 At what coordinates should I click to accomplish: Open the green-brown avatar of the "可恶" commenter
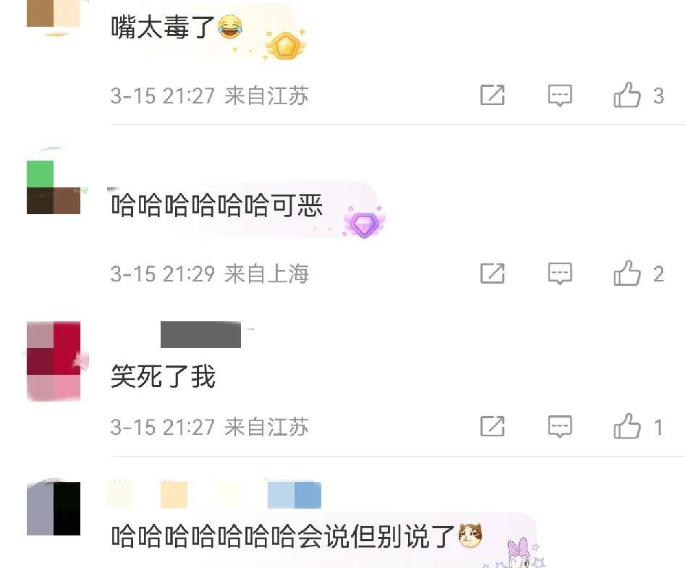(54, 187)
